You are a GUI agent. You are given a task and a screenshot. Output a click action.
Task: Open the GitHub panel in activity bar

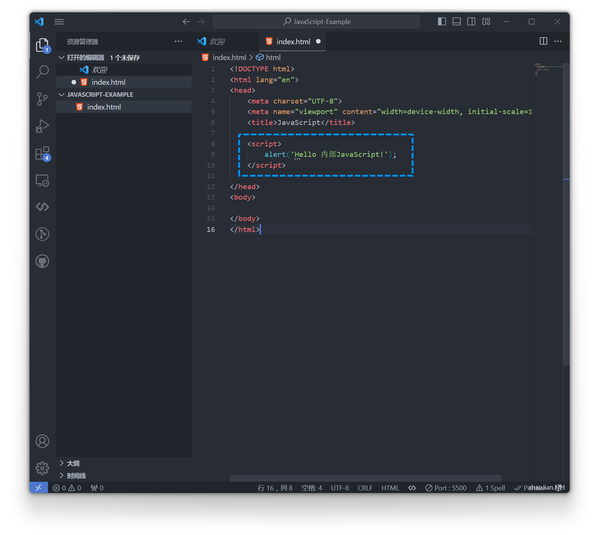(42, 261)
